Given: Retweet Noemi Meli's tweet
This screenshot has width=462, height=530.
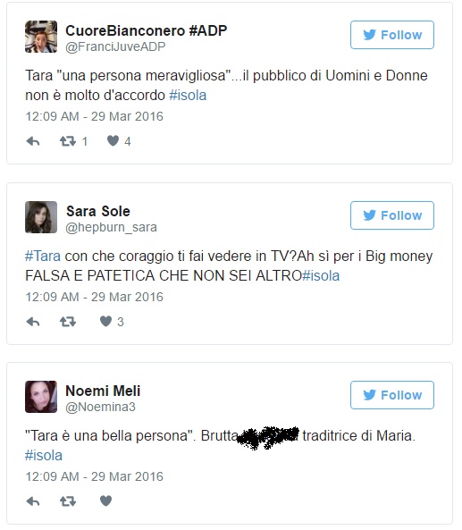Looking at the screenshot, I should coord(68,501).
